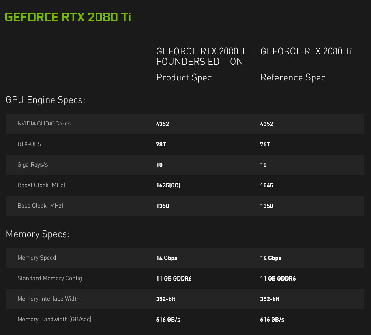Click the Memory Interface Width label
This screenshot has width=371, height=335.
pyautogui.click(x=49, y=299)
